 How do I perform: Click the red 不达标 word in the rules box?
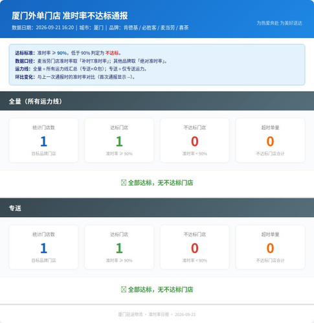coord(112,53)
